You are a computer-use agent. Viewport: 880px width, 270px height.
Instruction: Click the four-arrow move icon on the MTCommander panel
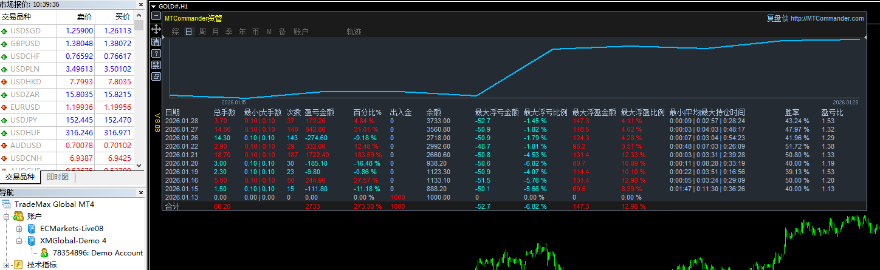(156, 29)
